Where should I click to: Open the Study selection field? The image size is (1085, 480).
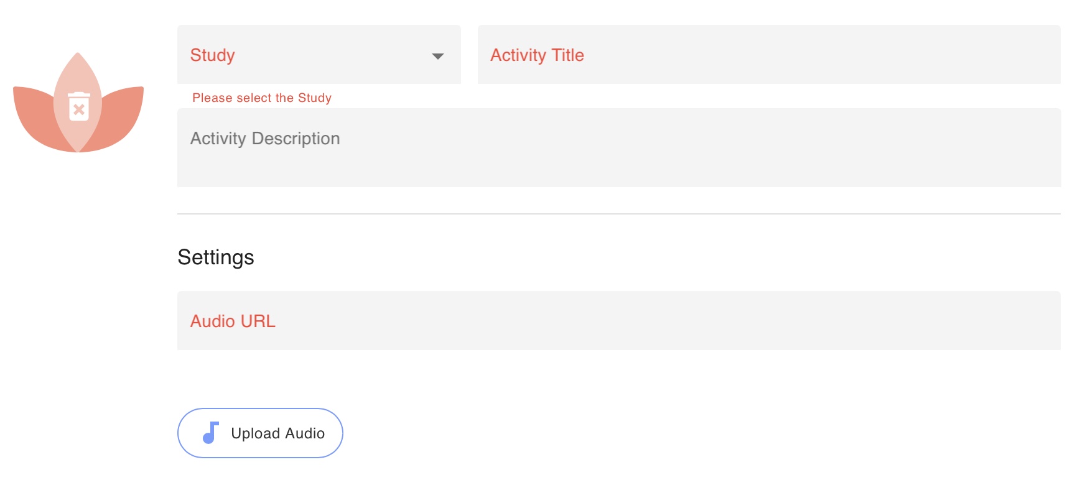319,55
